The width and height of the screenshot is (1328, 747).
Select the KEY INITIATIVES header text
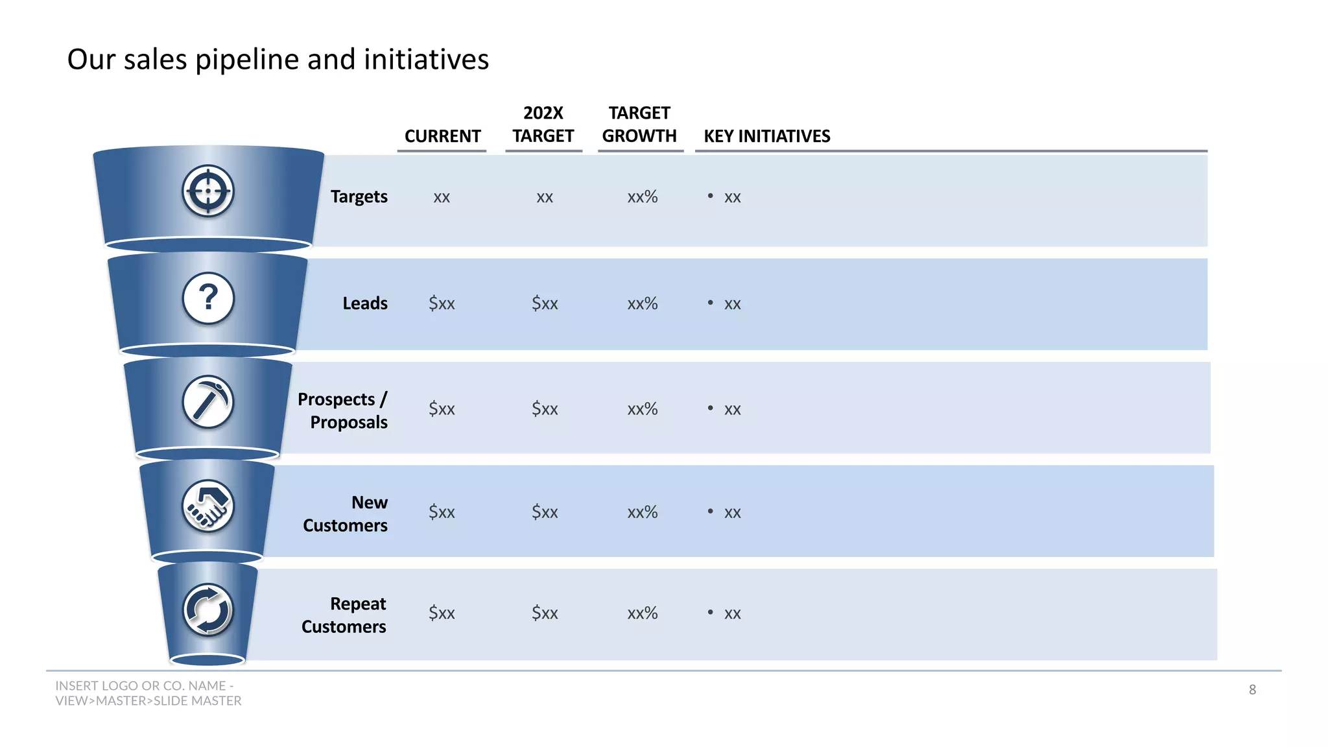click(767, 136)
